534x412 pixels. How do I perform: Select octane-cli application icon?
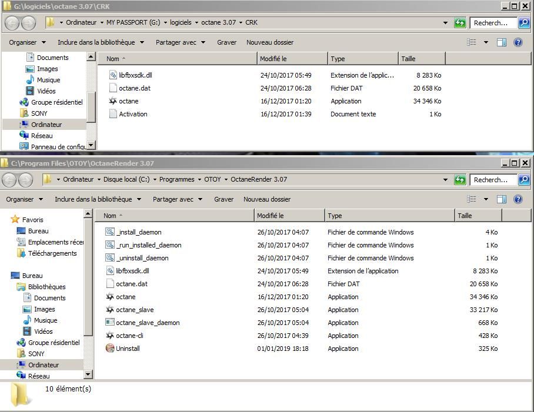109,336
